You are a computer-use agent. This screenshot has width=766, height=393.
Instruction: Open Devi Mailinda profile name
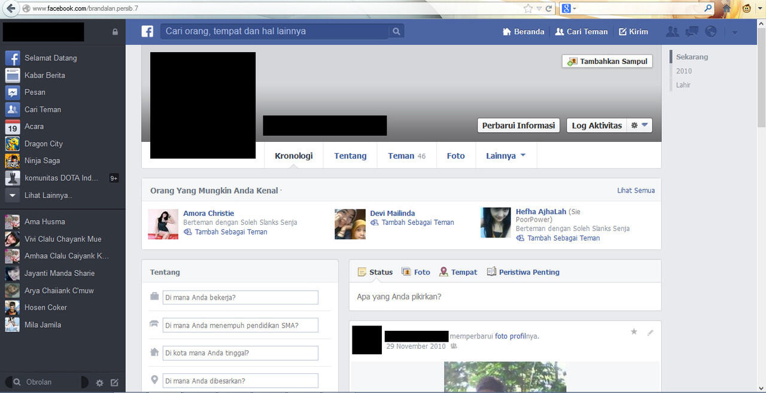393,213
